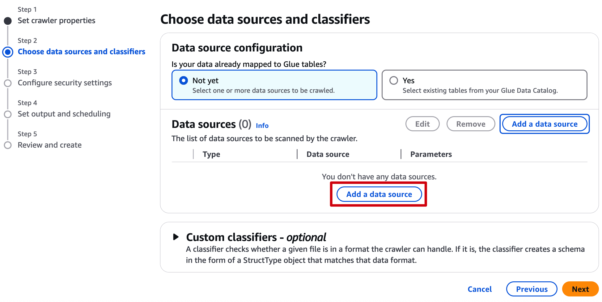This screenshot has width=602, height=302.
Task: Sort by Data source column header
Action: tap(328, 154)
